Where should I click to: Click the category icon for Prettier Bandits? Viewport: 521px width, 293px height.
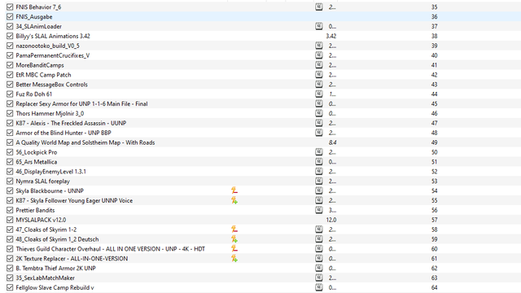click(x=318, y=210)
